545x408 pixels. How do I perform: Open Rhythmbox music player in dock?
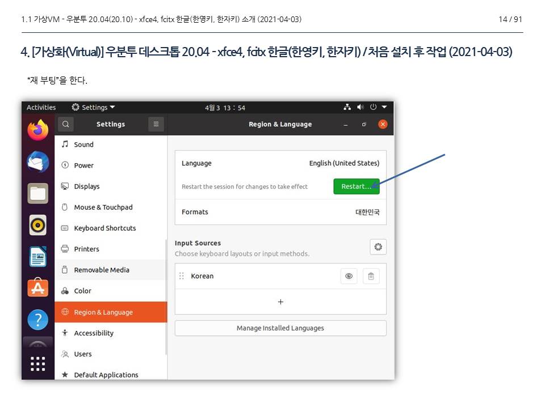(38, 225)
